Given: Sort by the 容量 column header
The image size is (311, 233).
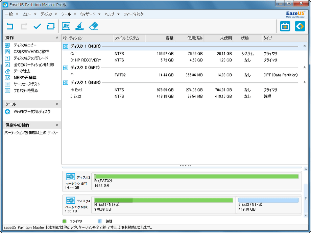Looking at the screenshot, I should [160, 38].
